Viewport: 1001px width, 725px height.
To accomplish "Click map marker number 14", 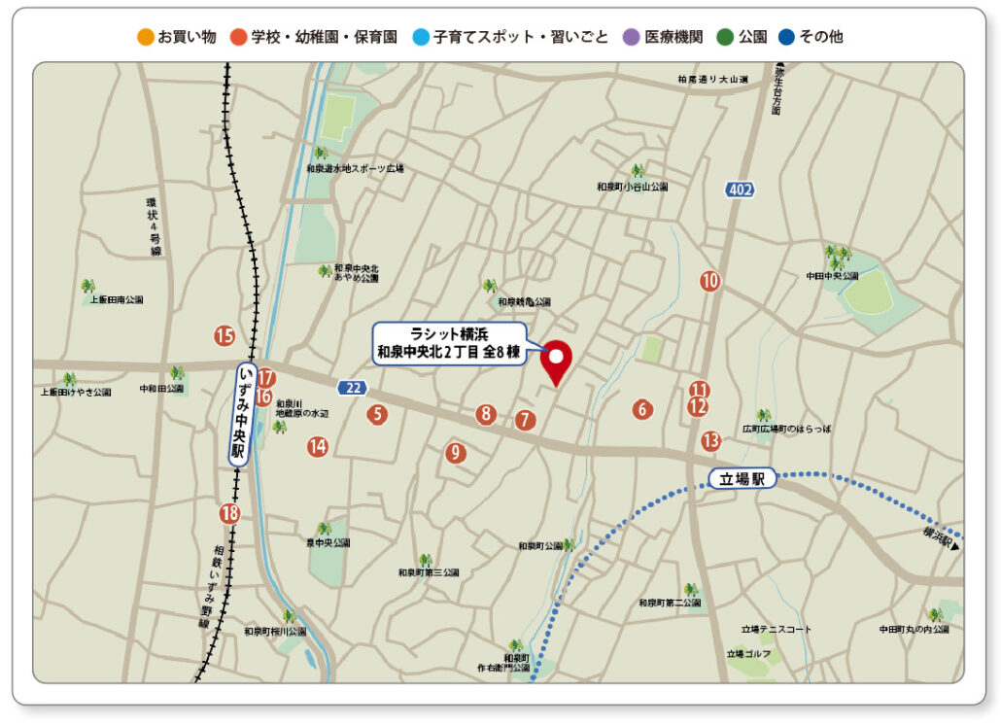I will coord(317,446).
